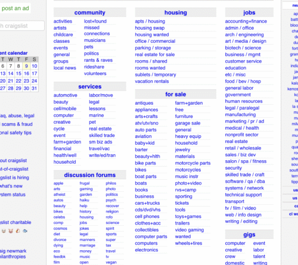Open the lost+found community link
This screenshot has width=298, height=265.
[x=95, y=21]
